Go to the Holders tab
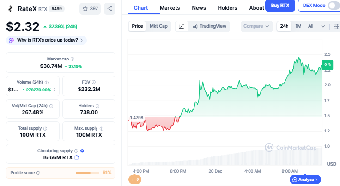This screenshot has width=340, height=186. 227,8
